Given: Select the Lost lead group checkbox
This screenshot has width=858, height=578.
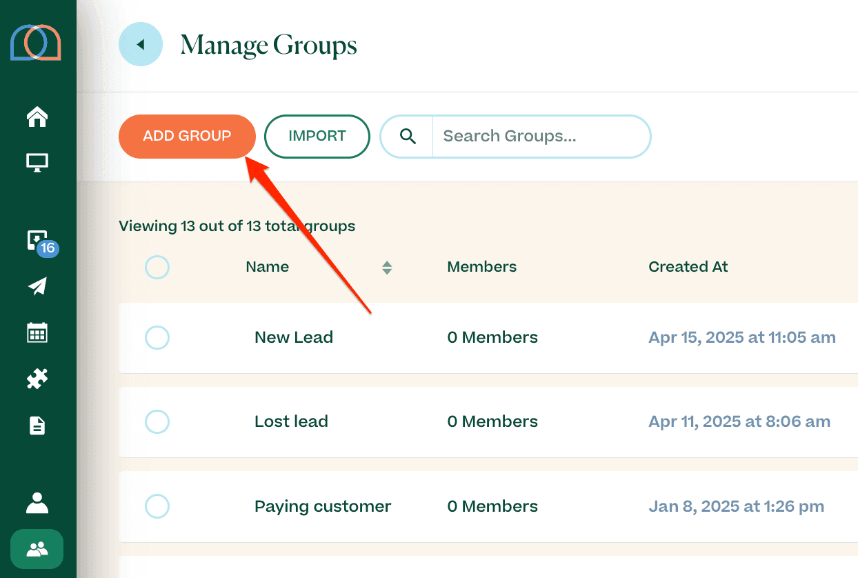Looking at the screenshot, I should pos(157,421).
